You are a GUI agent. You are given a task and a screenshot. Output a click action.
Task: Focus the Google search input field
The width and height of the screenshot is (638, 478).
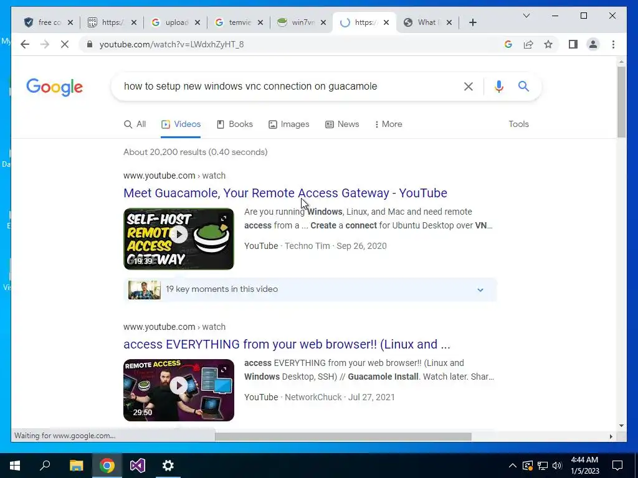point(289,86)
